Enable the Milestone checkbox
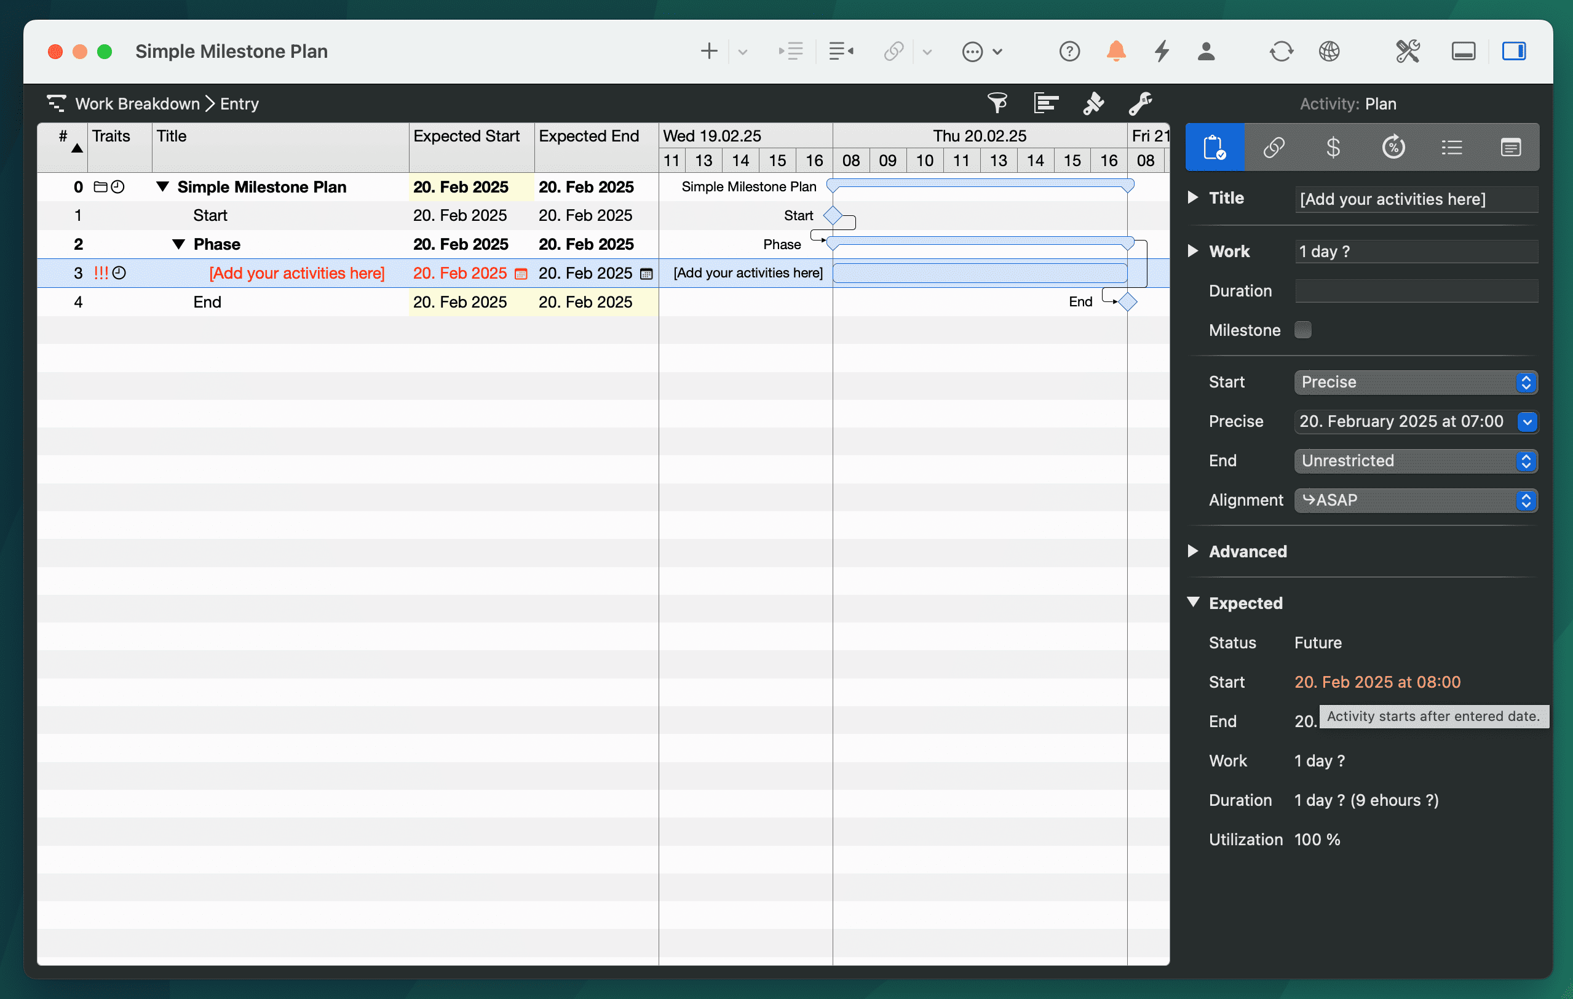 1302,330
